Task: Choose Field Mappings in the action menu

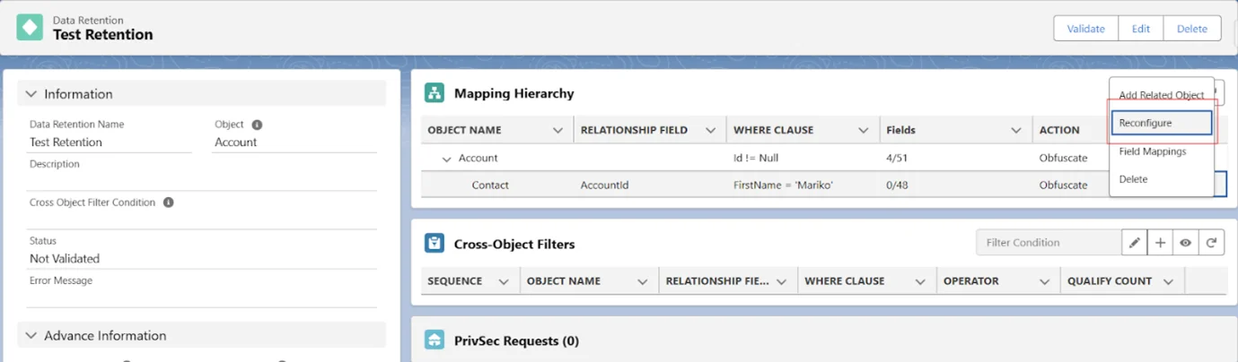Action: coord(1153,151)
